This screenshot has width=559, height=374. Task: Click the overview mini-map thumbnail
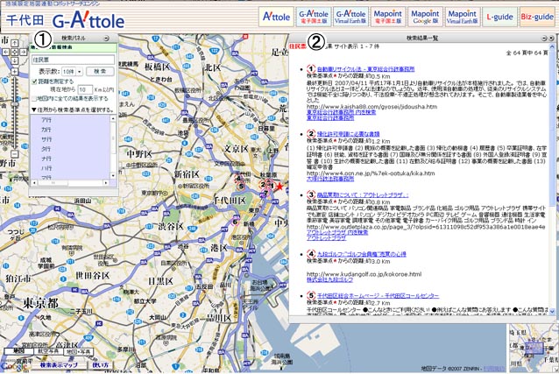pos(533,348)
